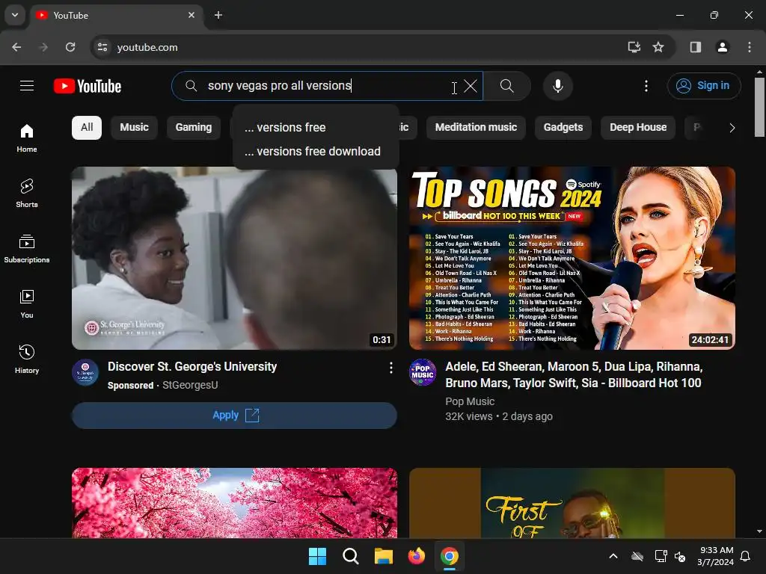This screenshot has width=766, height=574.
Task: Open YouTube settings three-dot menu
Action: point(646,86)
